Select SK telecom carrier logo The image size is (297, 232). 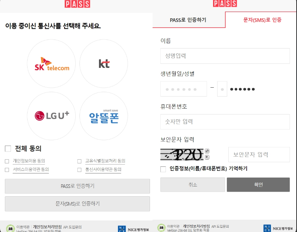(51, 64)
